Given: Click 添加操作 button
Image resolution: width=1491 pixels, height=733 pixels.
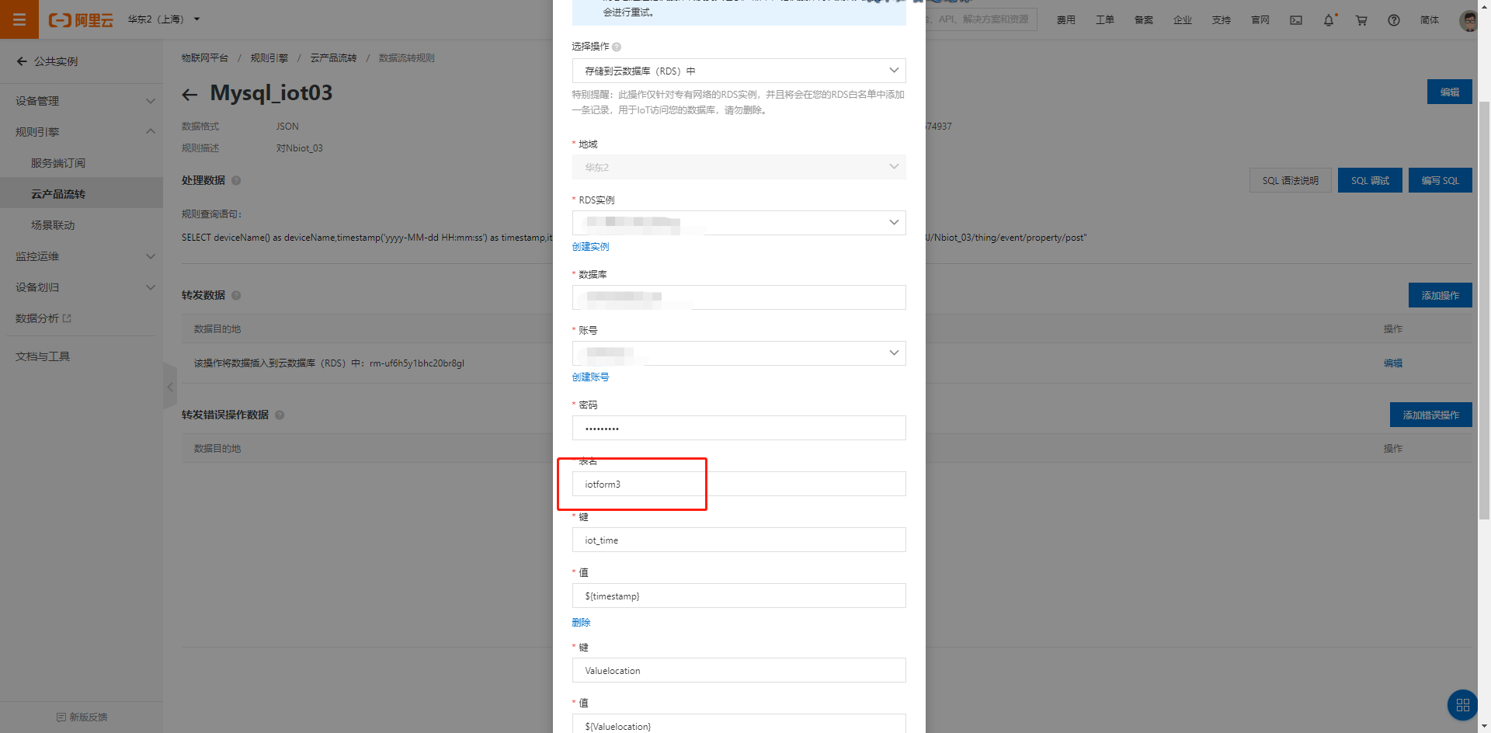Looking at the screenshot, I should coord(1441,295).
